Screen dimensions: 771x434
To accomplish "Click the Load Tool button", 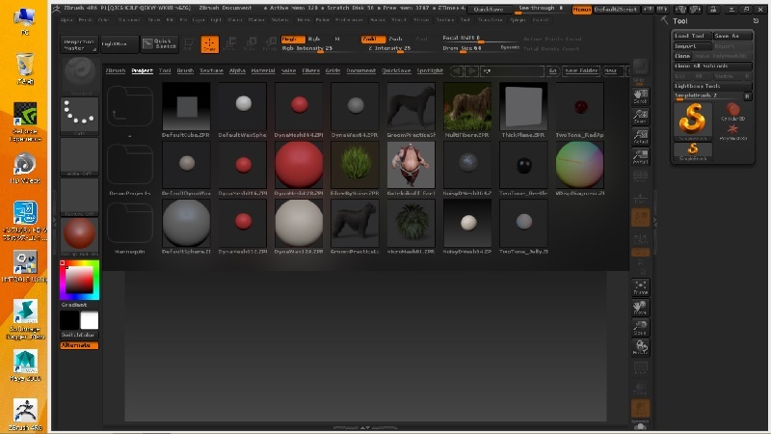I will [692, 36].
